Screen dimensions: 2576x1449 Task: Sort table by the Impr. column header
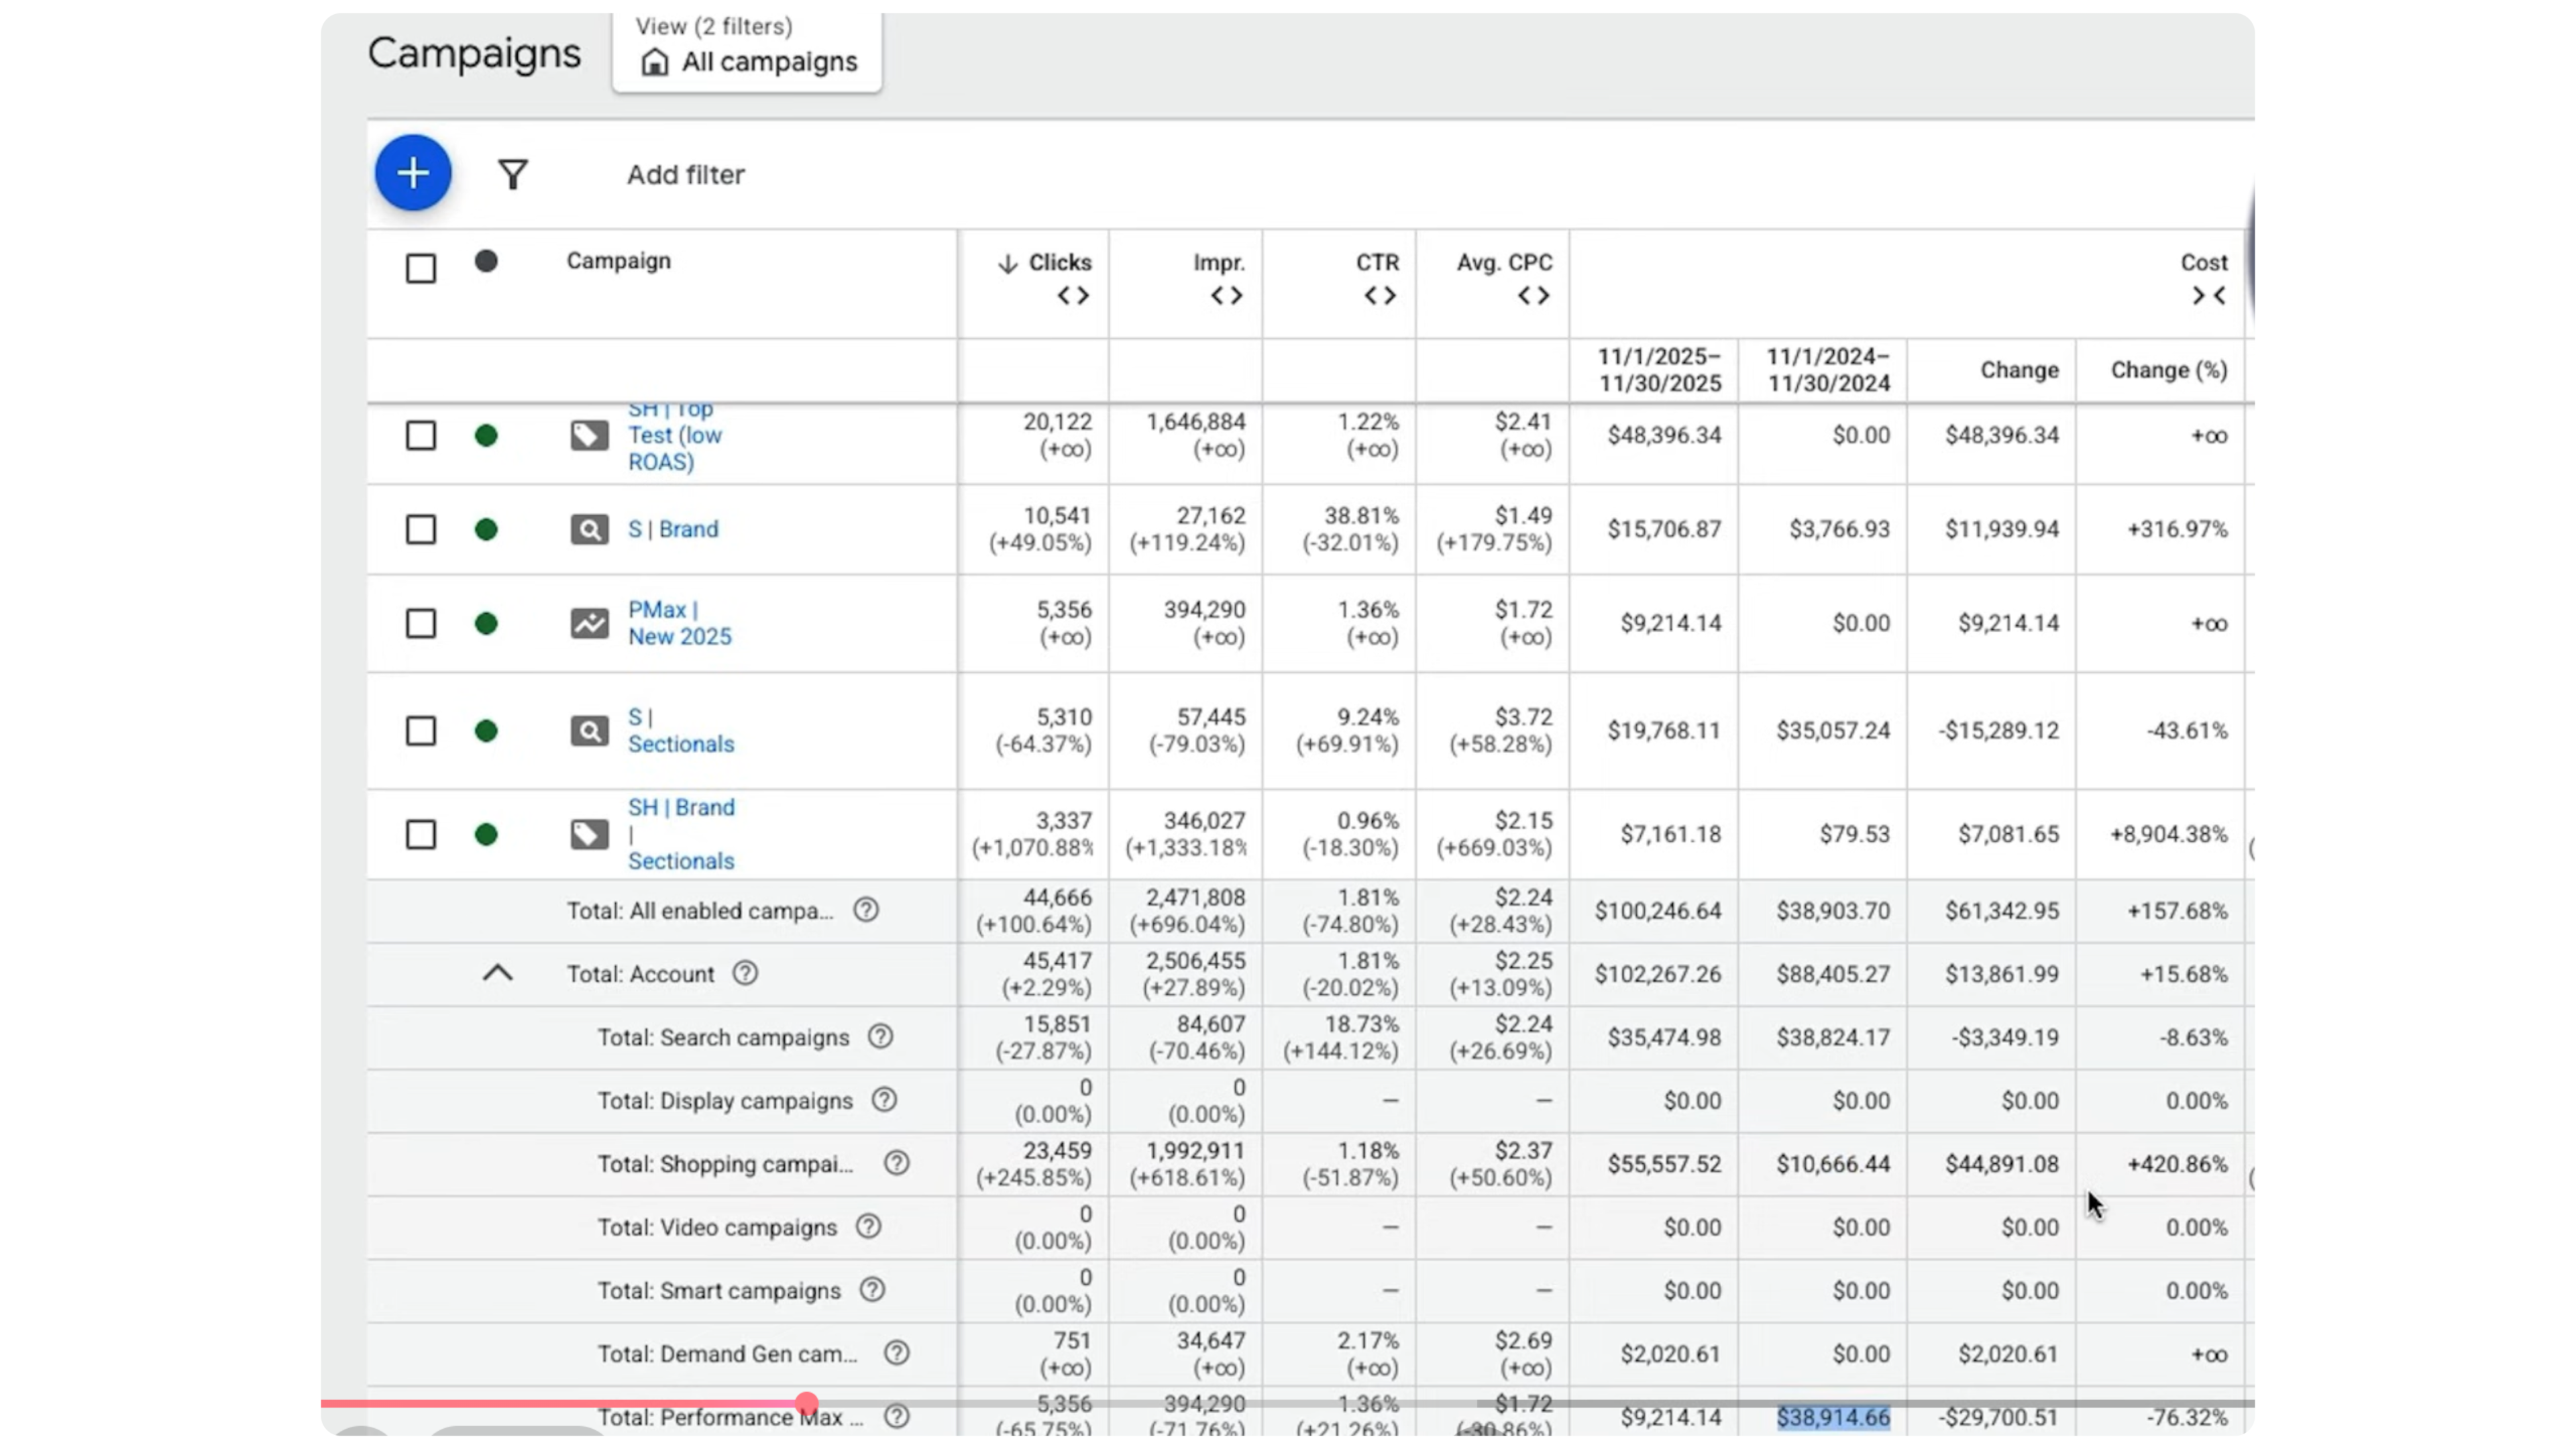point(1218,263)
